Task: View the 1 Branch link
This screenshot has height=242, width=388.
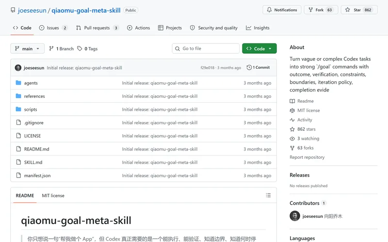Action: coord(62,49)
